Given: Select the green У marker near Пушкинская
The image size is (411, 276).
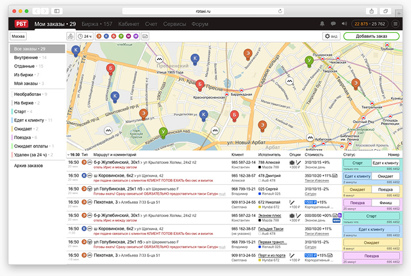Looking at the screenshot, I should coord(309,61).
